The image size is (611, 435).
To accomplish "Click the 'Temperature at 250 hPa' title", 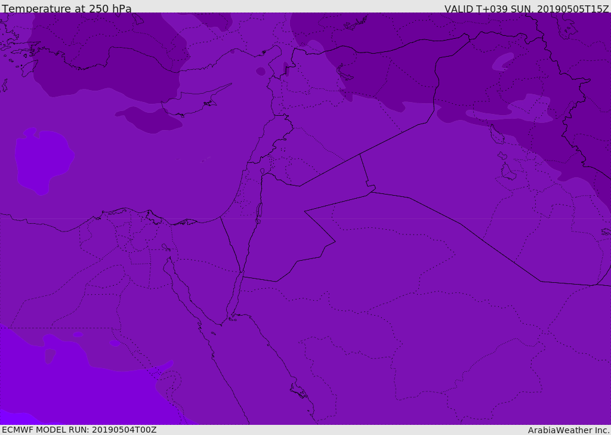I will (67, 8).
